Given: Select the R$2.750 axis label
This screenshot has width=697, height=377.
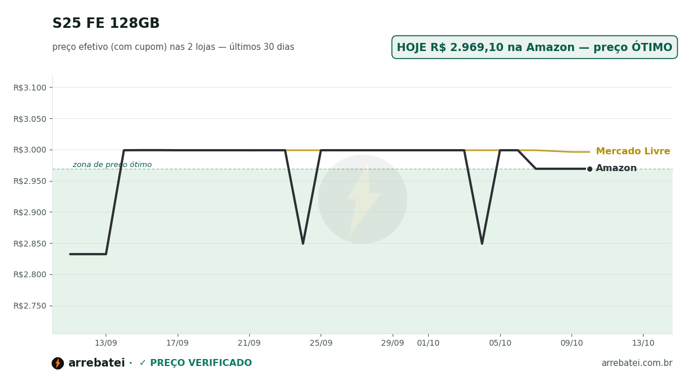Looking at the screenshot, I should point(30,306).
